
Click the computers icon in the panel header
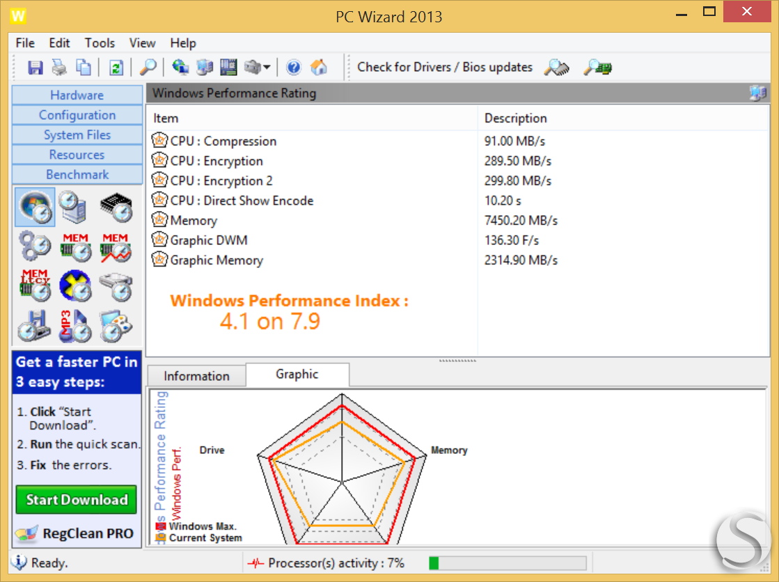pyautogui.click(x=757, y=93)
